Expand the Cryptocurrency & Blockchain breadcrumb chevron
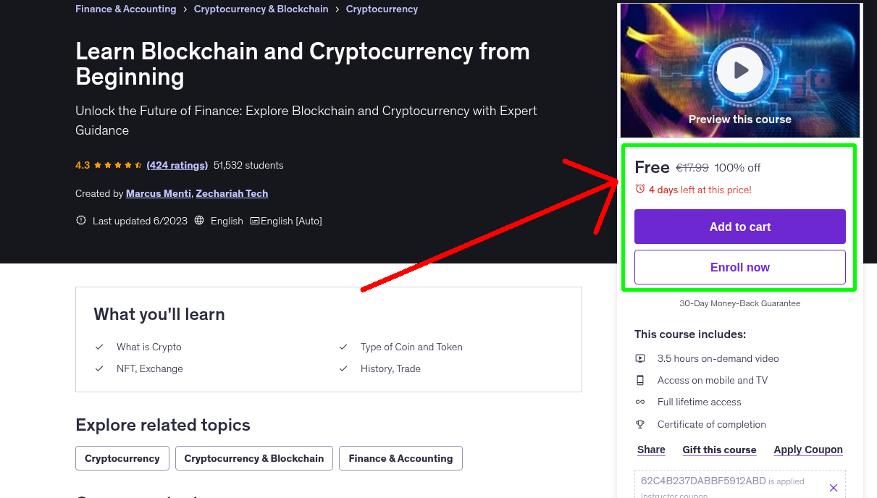The height and width of the screenshot is (498, 877). [x=335, y=9]
